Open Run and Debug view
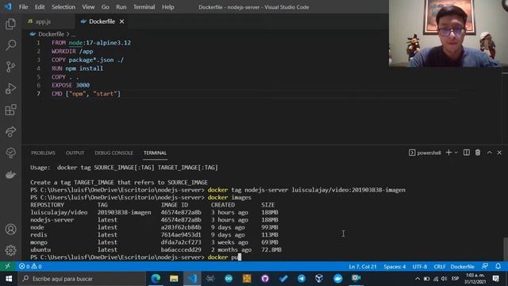The height and width of the screenshot is (286, 508). (10, 88)
